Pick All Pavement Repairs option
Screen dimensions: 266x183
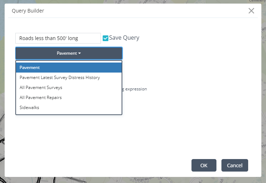[41, 98]
